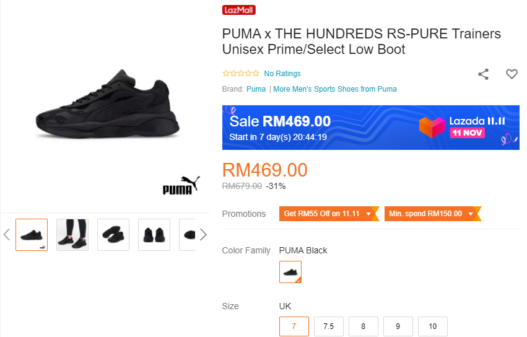The image size is (527, 337).
Task: Choose UK size 10
Action: (432, 326)
